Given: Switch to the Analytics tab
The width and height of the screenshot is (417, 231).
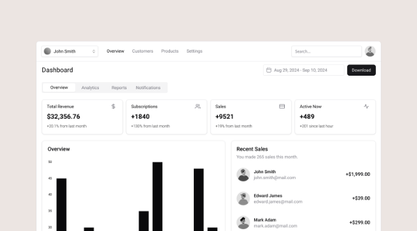Looking at the screenshot, I should [x=90, y=87].
